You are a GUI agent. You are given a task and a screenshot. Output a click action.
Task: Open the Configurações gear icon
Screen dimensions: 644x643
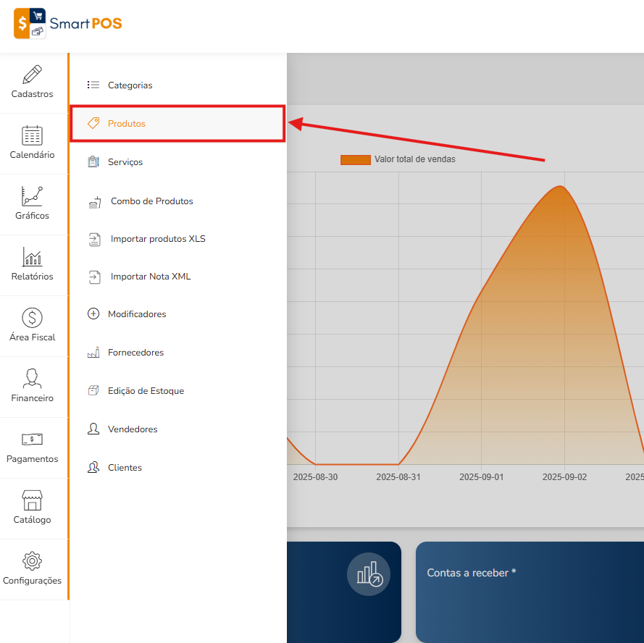click(x=32, y=561)
